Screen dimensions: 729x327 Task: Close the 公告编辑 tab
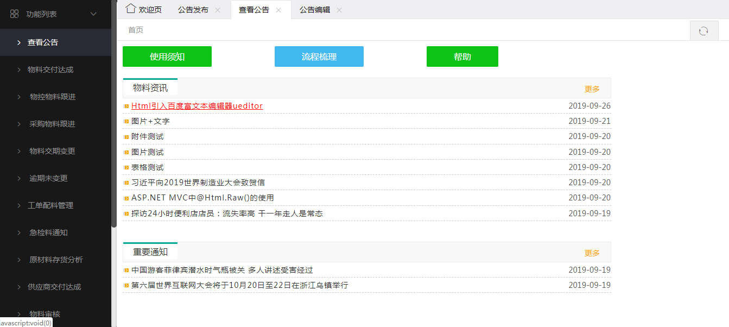[339, 10]
